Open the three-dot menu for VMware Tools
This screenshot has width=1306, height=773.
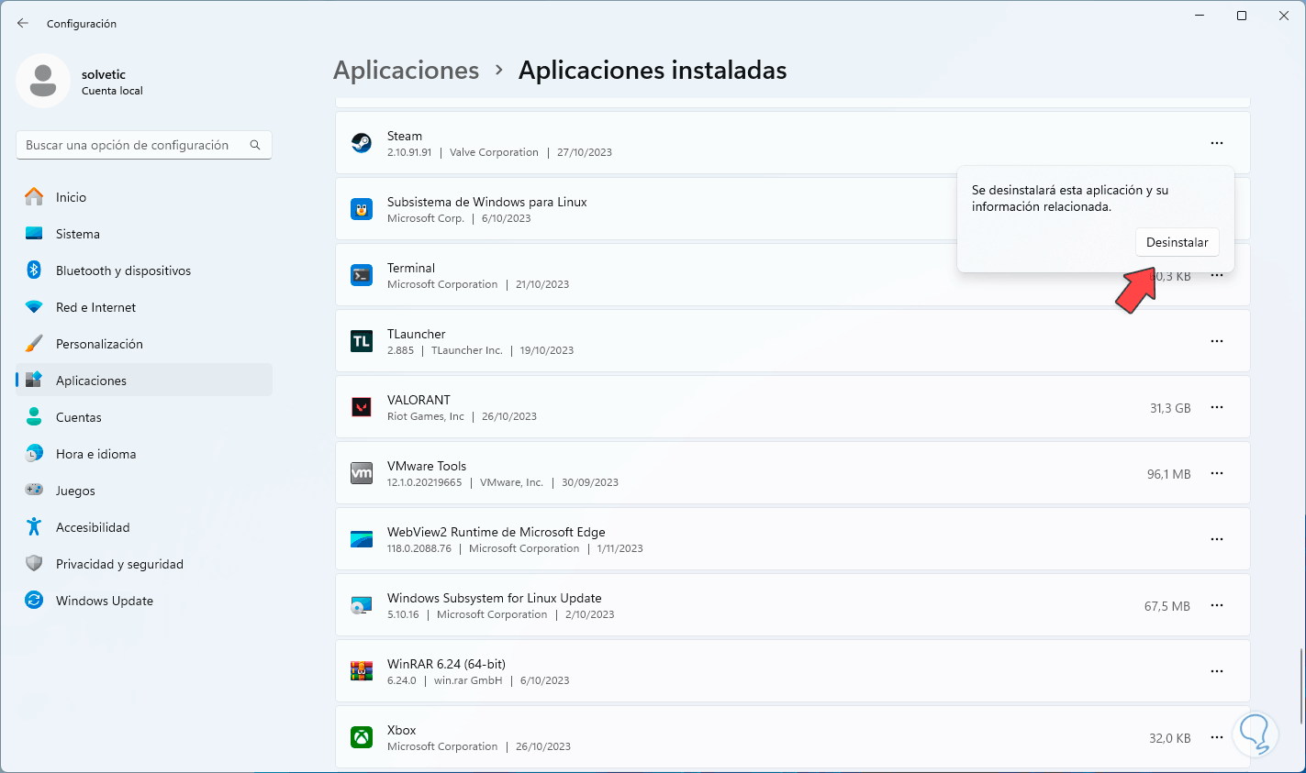(x=1217, y=473)
